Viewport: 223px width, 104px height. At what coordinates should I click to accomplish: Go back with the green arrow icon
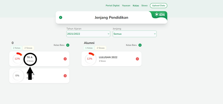(x=60, y=17)
